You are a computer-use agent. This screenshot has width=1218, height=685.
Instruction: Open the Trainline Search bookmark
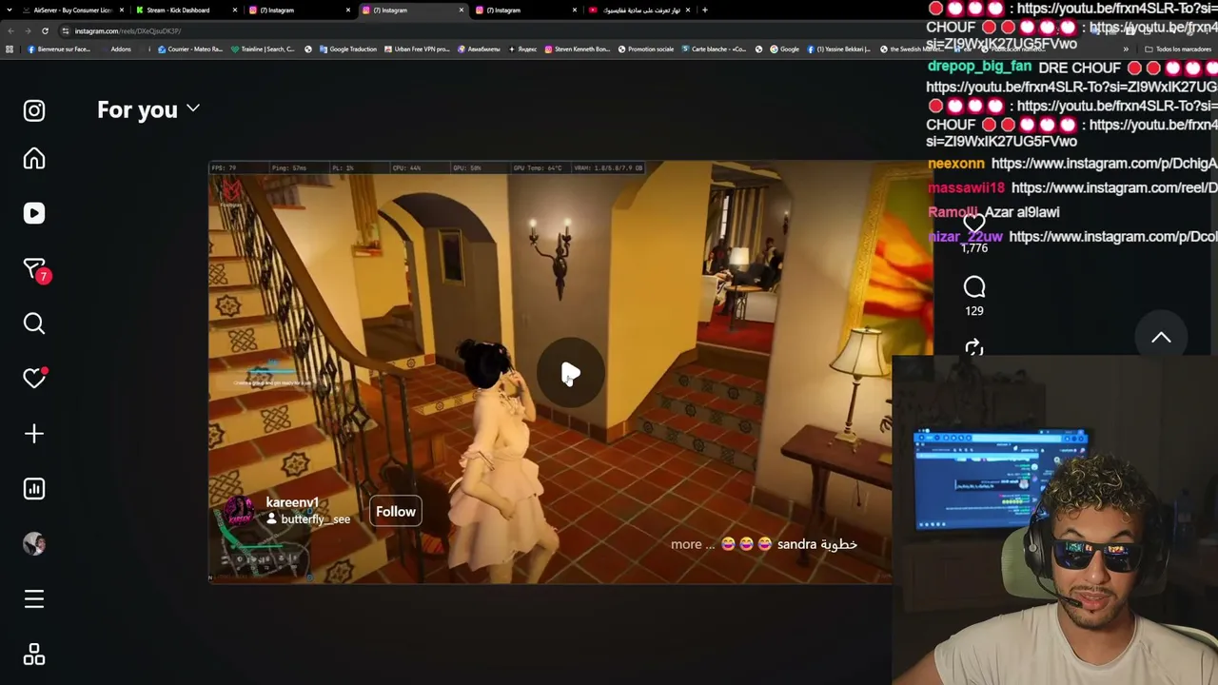[x=263, y=49]
